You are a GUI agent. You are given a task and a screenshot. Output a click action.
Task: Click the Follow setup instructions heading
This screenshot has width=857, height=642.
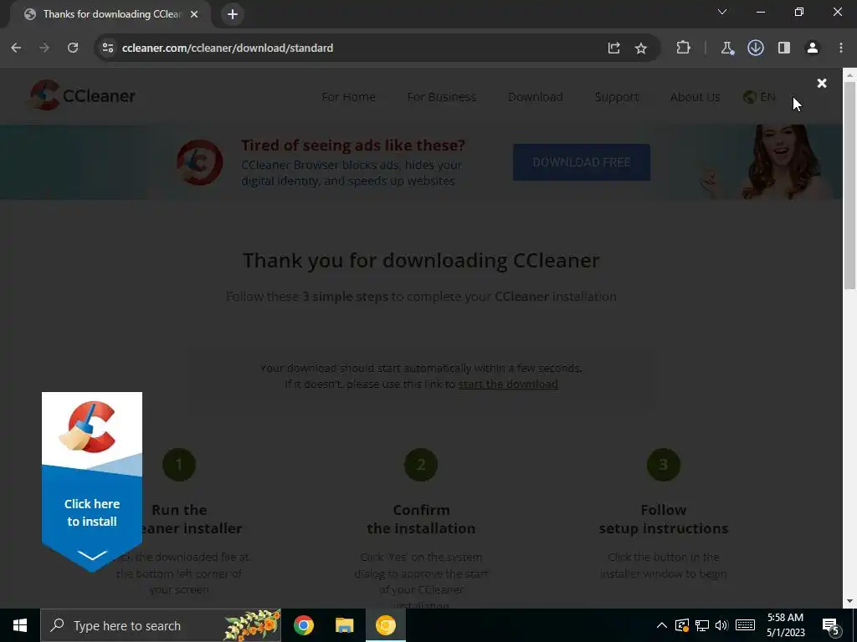tap(664, 519)
